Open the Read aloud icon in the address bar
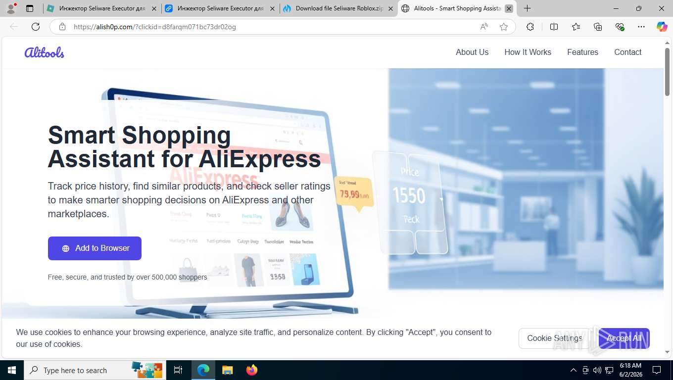This screenshot has width=673, height=380. [x=484, y=27]
